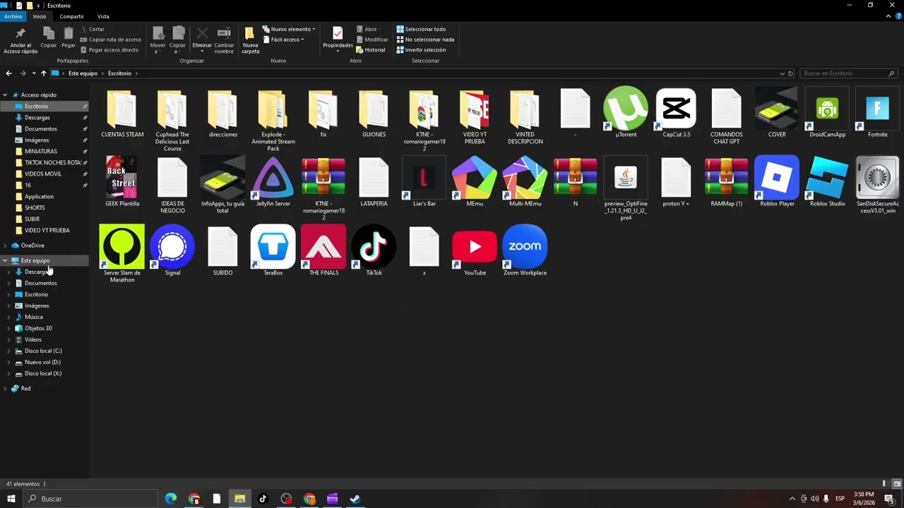This screenshot has height=508, width=904.
Task: Select the Signal shortcut icon
Action: pos(172,247)
